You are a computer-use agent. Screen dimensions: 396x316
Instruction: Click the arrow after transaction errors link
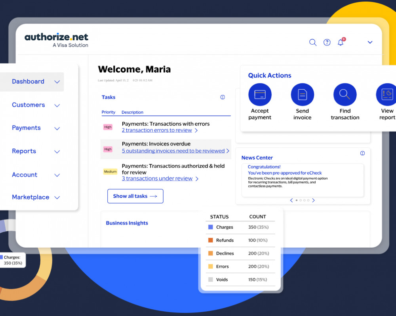[196, 130]
